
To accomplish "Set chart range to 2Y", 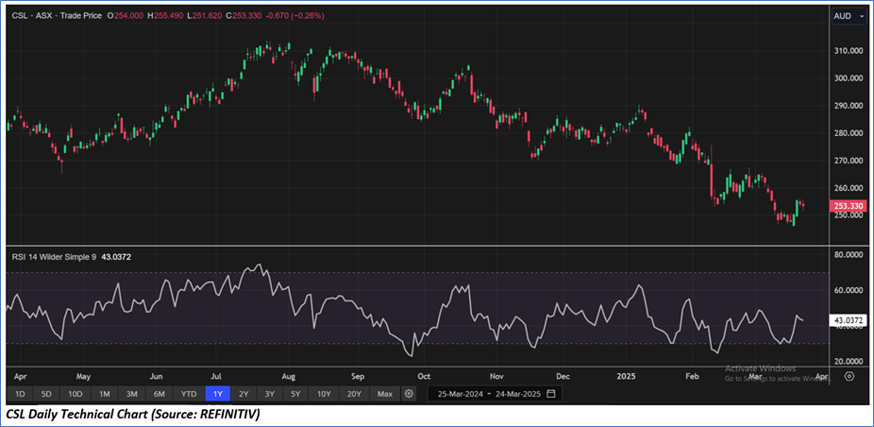I will pyautogui.click(x=244, y=393).
